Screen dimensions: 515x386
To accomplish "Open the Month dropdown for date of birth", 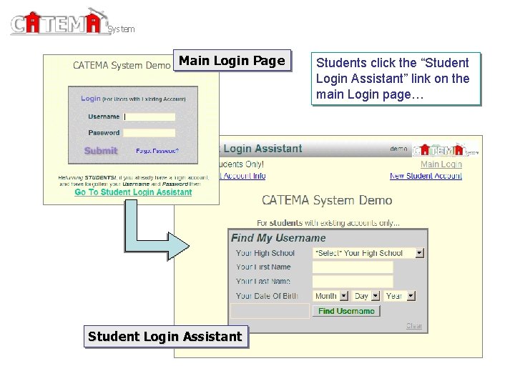I will (x=330, y=296).
